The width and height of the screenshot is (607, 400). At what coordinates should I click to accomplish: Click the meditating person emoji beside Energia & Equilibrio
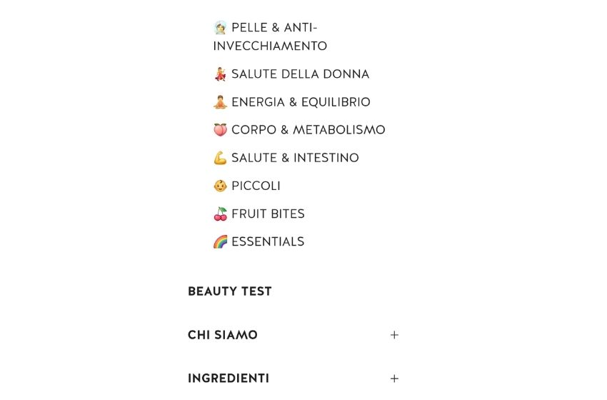click(220, 102)
